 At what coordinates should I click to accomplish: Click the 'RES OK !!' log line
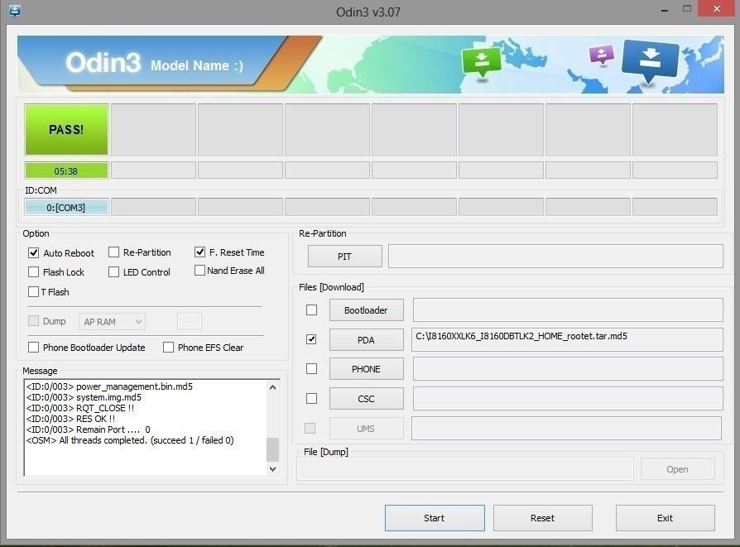point(70,419)
